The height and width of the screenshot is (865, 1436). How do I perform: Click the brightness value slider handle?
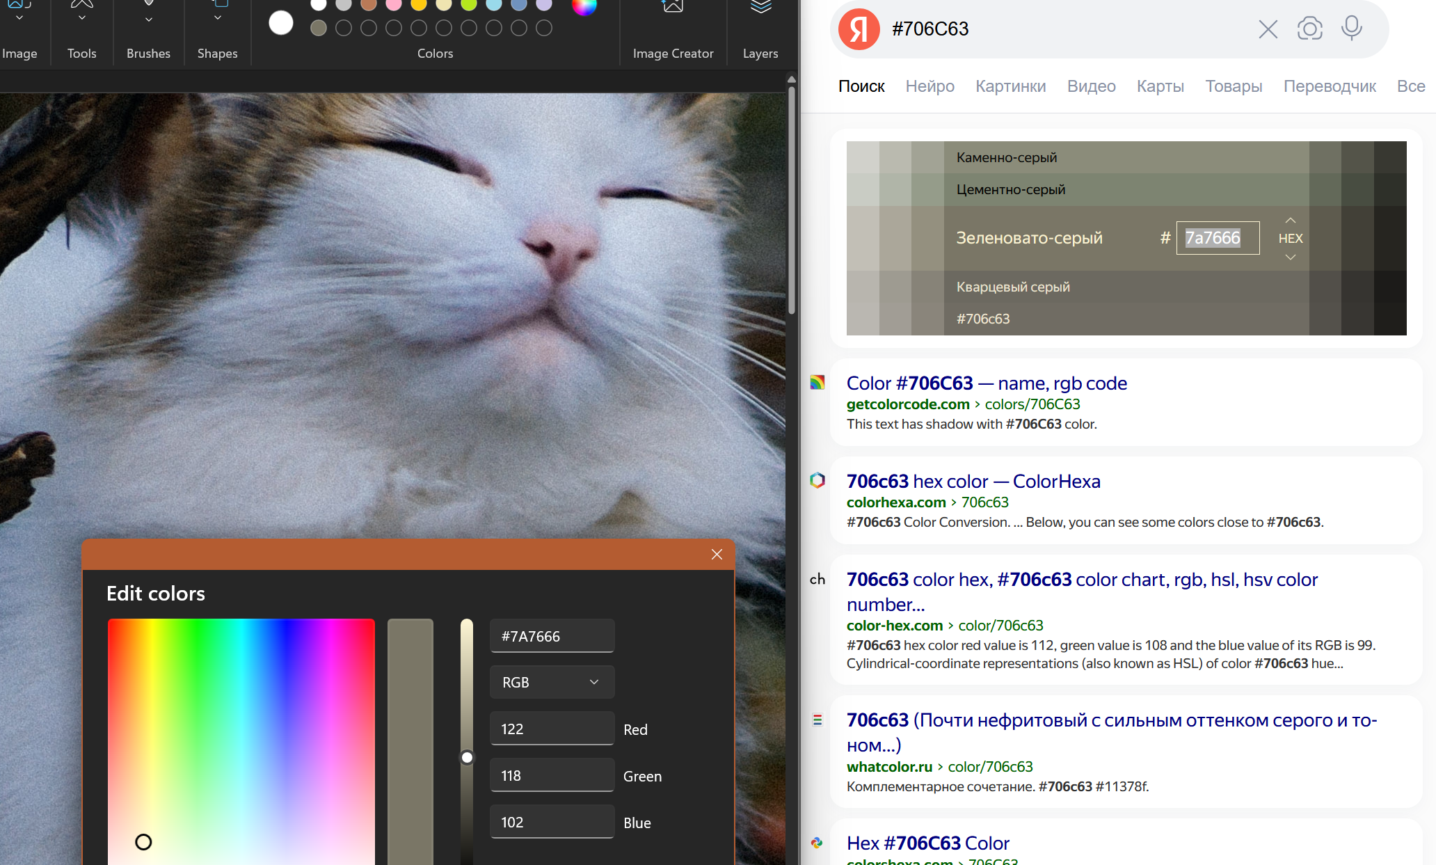[x=467, y=757]
